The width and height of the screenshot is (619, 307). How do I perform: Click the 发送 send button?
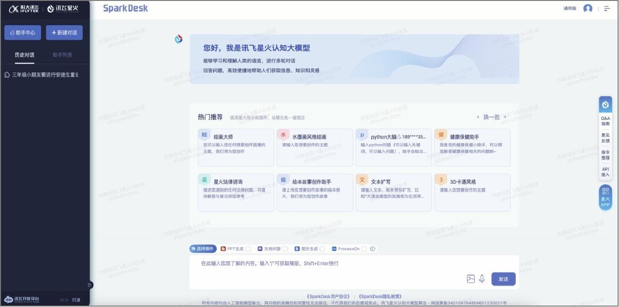pyautogui.click(x=504, y=279)
